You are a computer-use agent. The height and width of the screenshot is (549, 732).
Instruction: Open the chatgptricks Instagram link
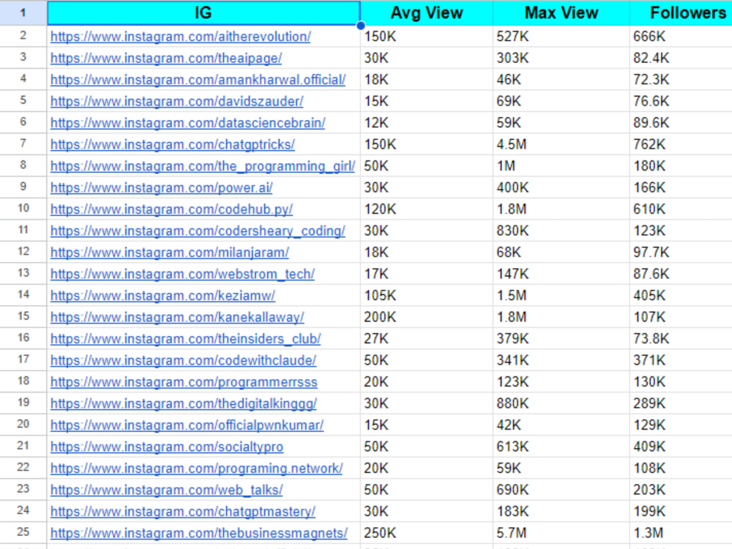click(x=173, y=145)
